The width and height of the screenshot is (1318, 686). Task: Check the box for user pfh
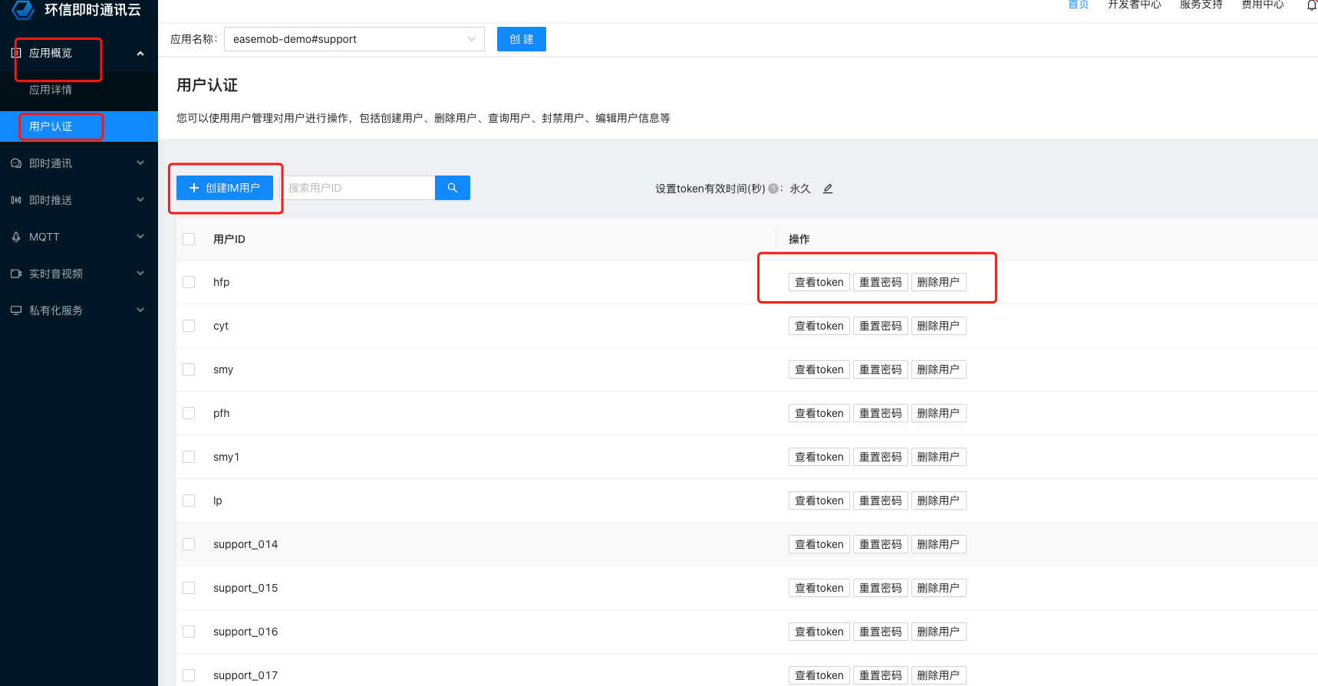coord(189,413)
